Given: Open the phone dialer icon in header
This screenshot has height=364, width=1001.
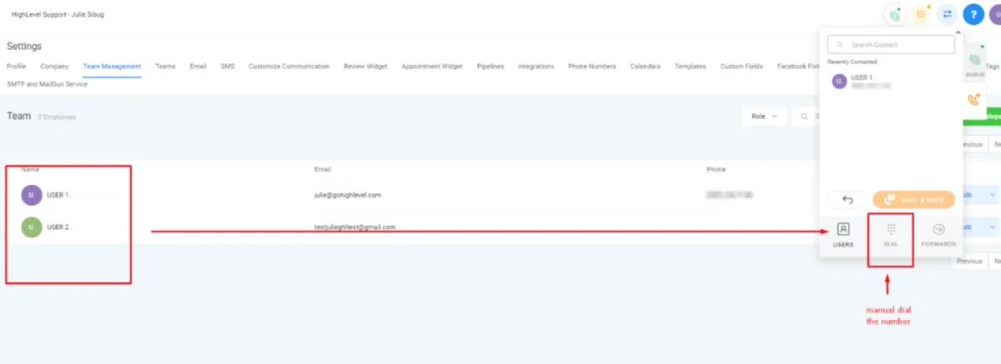Looking at the screenshot, I should pyautogui.click(x=896, y=14).
